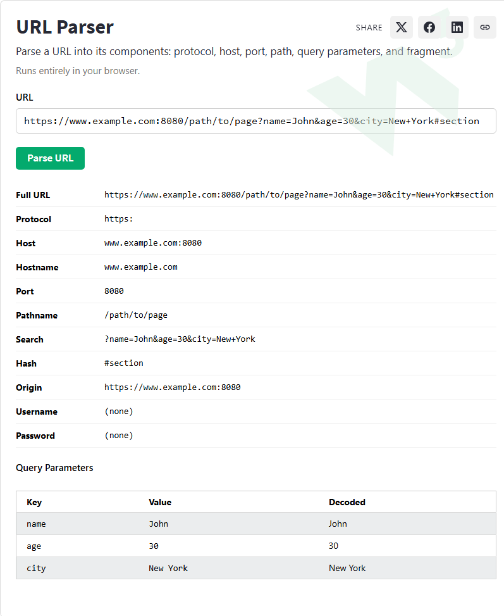Click Username value (none)
The image size is (504, 616).
click(x=119, y=412)
